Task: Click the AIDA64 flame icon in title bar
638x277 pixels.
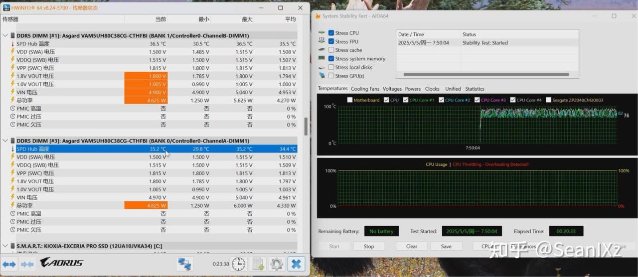Action: (318, 16)
